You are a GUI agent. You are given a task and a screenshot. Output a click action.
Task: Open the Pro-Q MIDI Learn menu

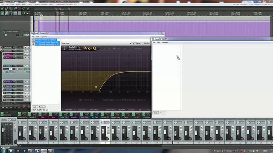pyautogui.click(x=69, y=110)
